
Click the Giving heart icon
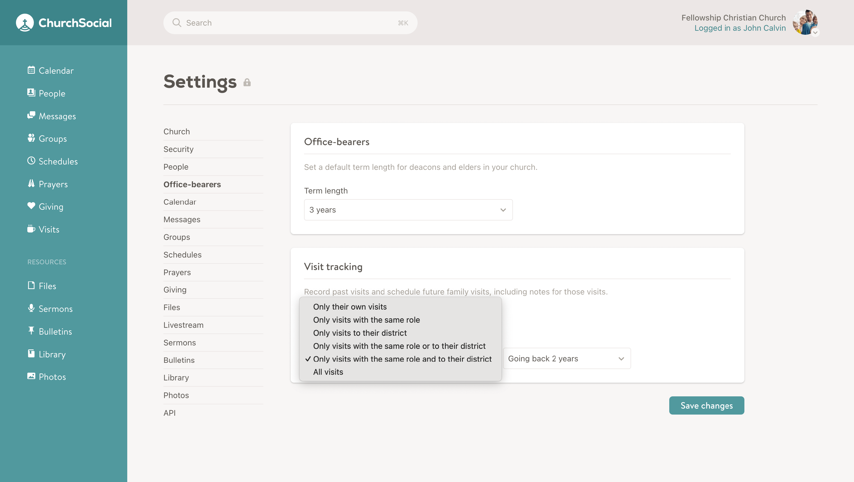(x=31, y=206)
